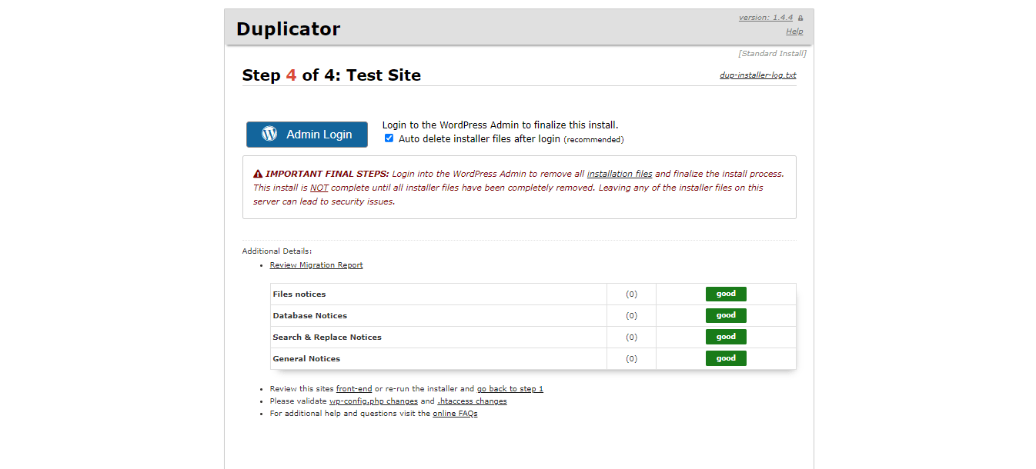1036x469 pixels.
Task: Select Search & Replace Notices row label
Action: pyautogui.click(x=327, y=338)
